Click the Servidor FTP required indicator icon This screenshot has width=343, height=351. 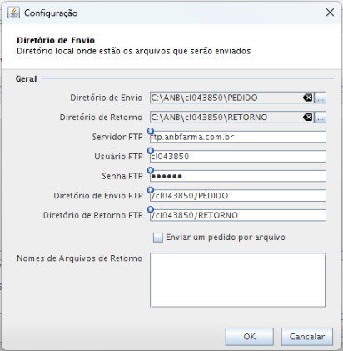151,131
